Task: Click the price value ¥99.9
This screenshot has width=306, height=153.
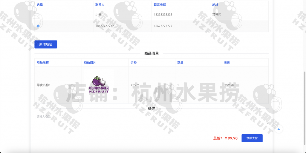Action: tap(135, 85)
